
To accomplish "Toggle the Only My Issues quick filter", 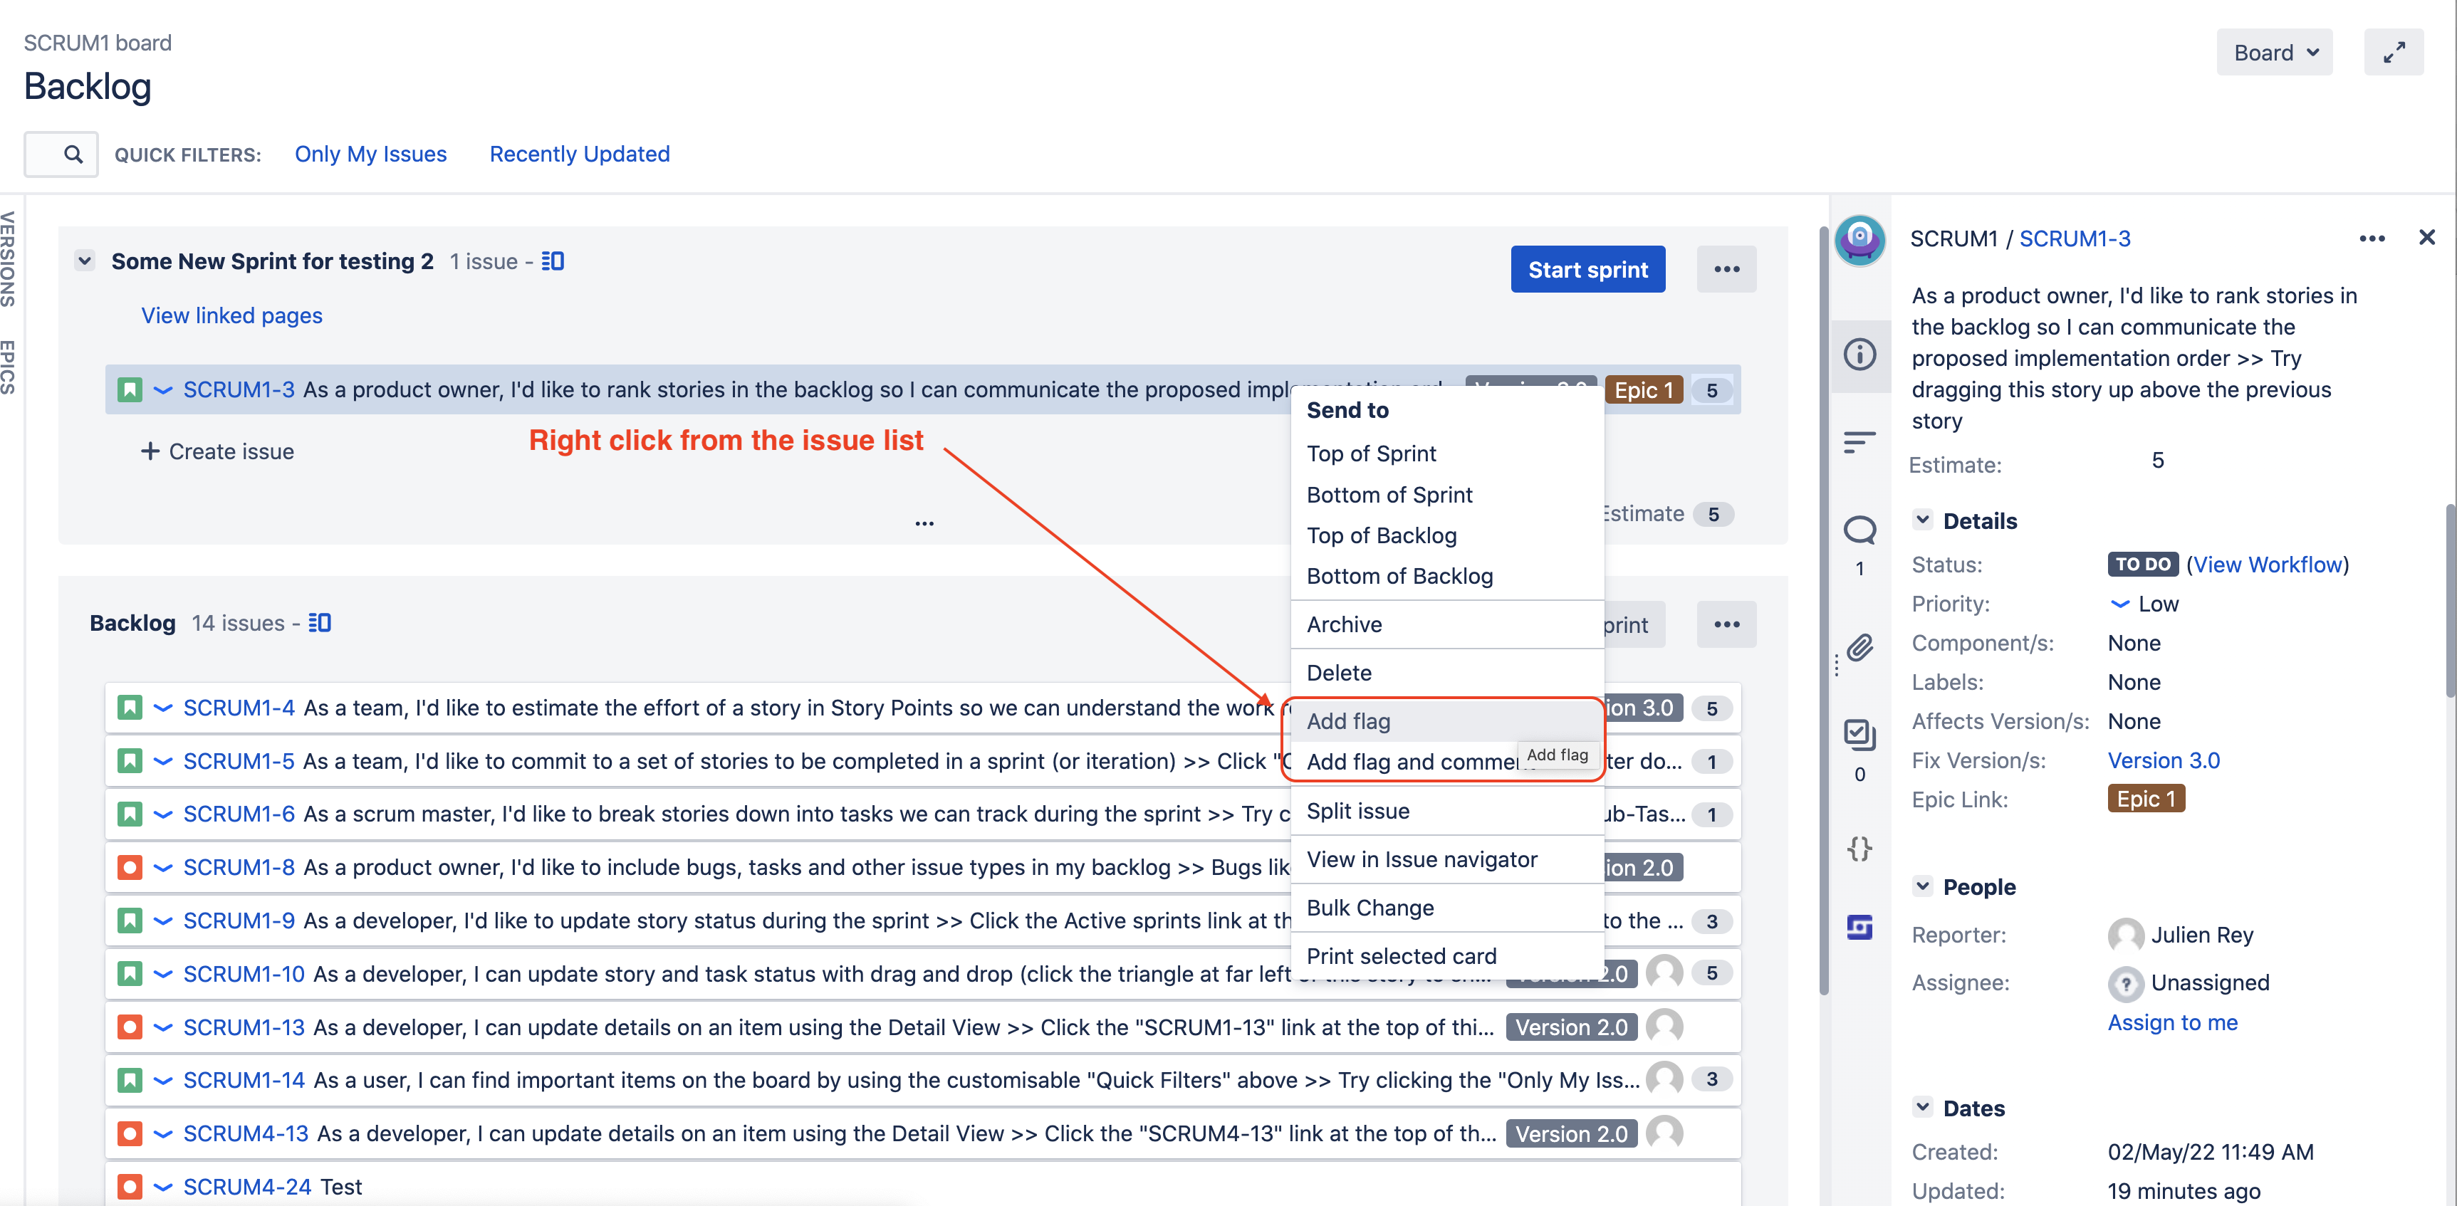I will [x=370, y=154].
